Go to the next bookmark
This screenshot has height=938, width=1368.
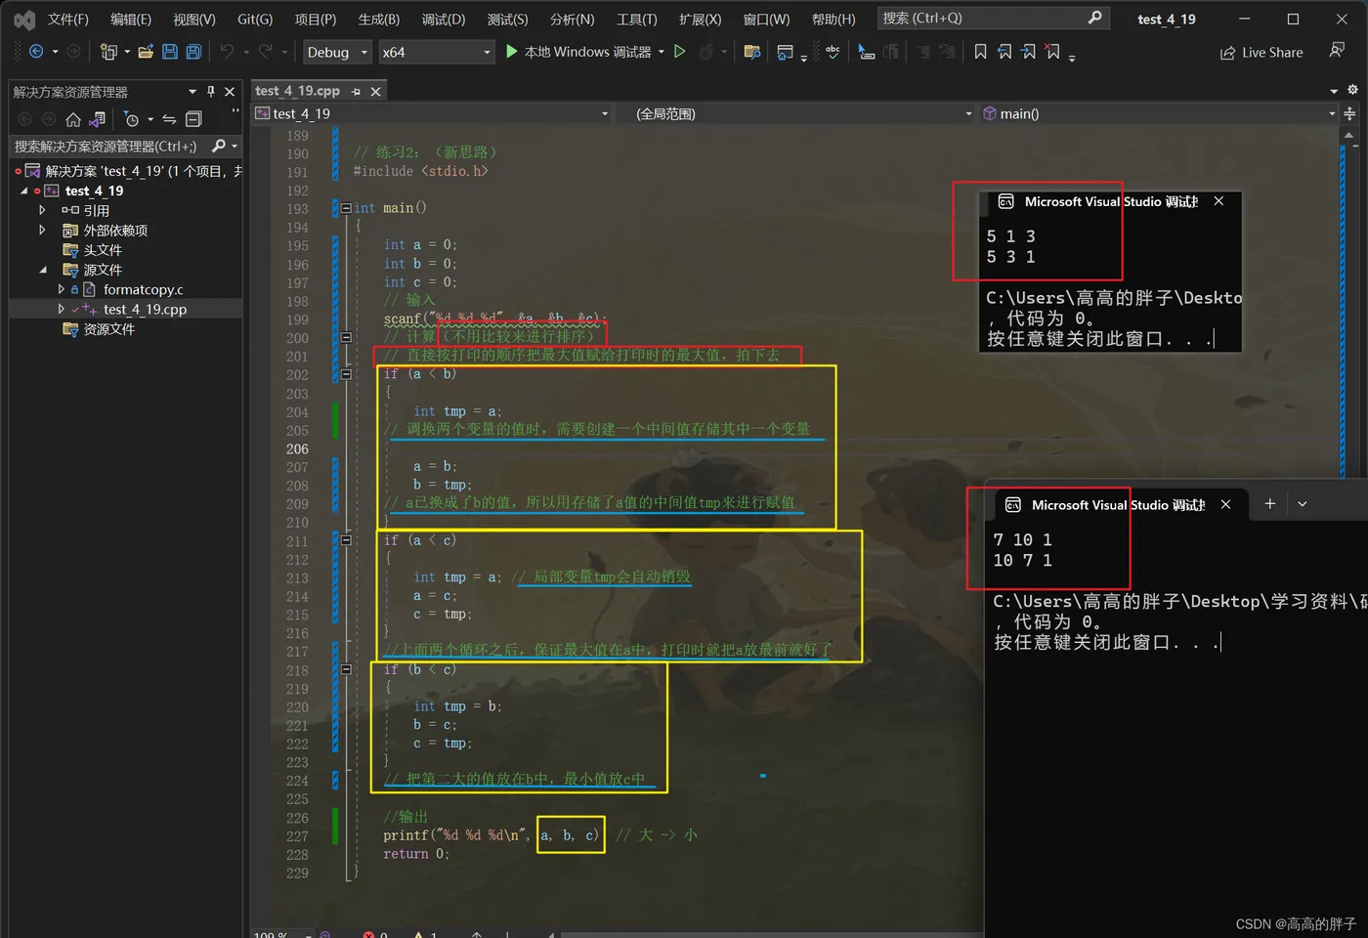[1028, 52]
